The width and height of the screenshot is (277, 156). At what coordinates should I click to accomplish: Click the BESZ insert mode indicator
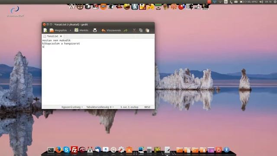pyautogui.click(x=147, y=107)
